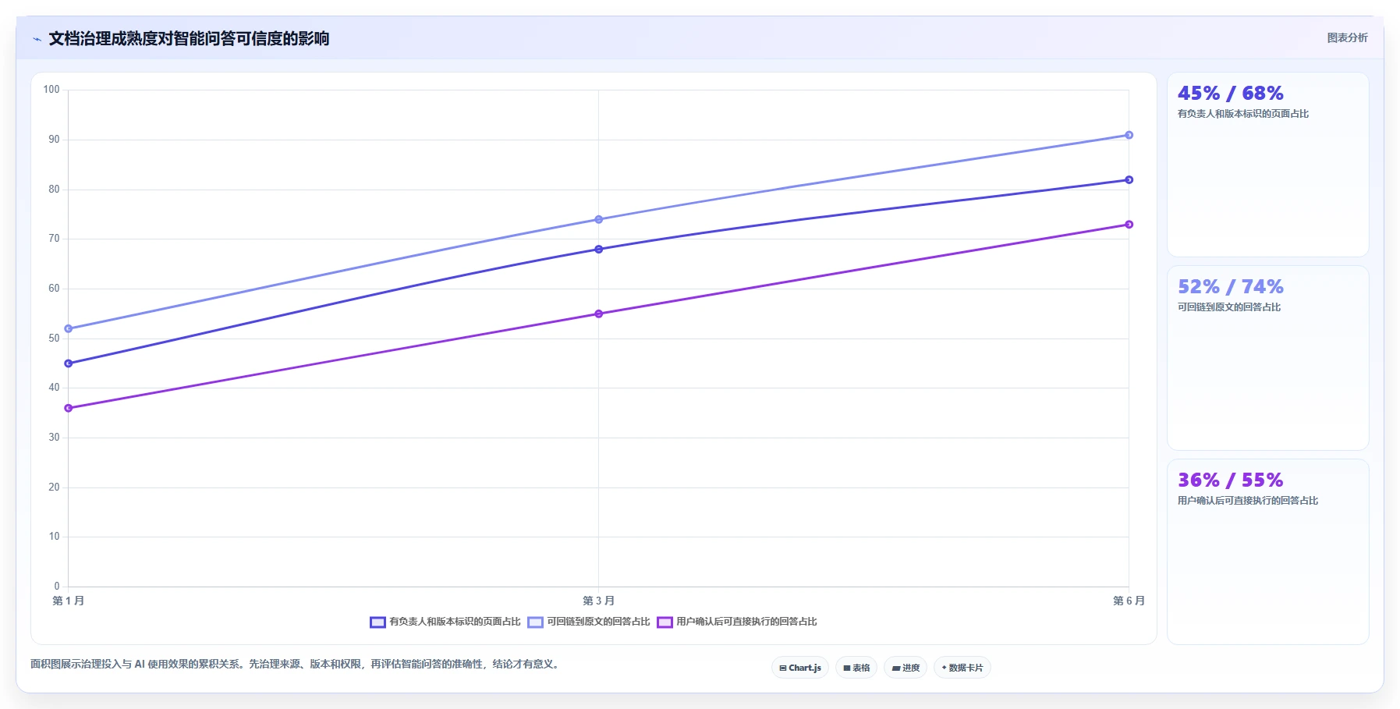Click the 图表分析 label in the header
Image resolution: width=1400 pixels, height=709 pixels.
pos(1347,37)
